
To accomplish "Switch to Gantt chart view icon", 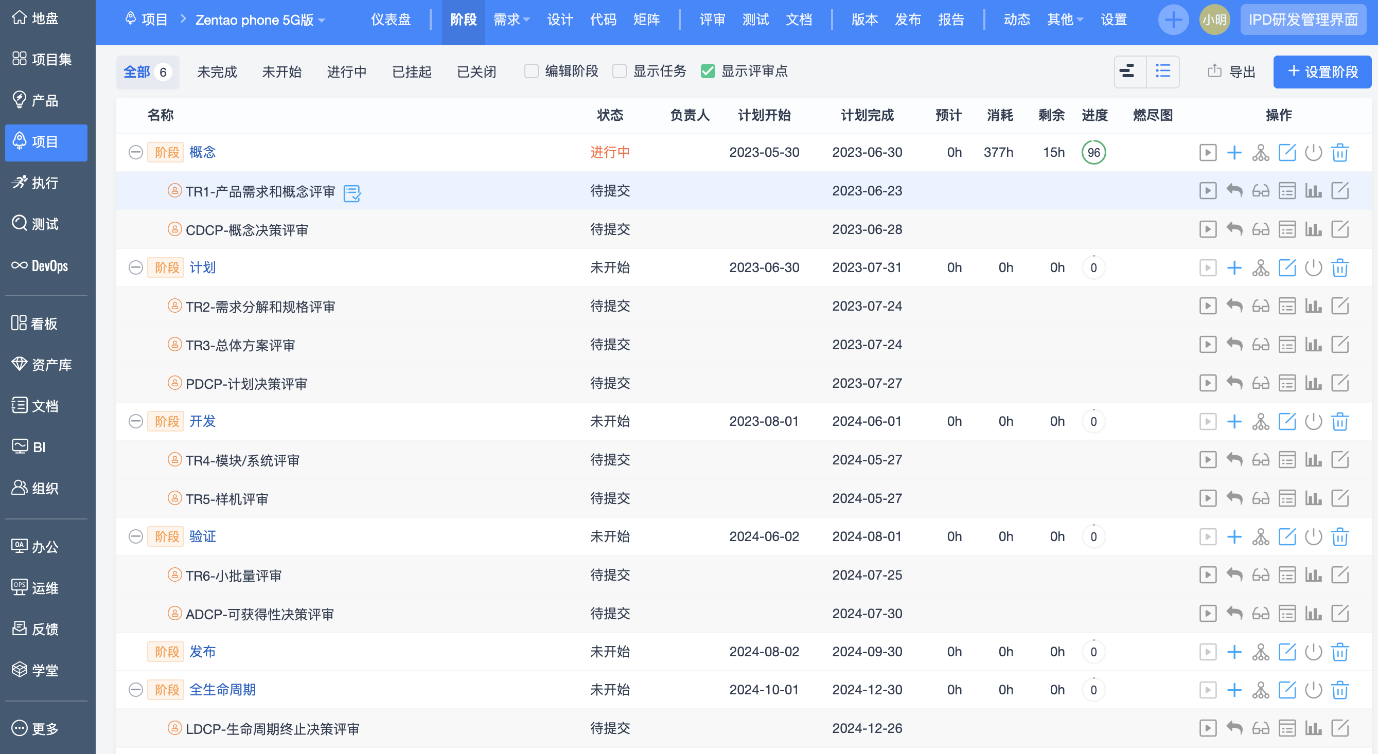I will (x=1129, y=71).
